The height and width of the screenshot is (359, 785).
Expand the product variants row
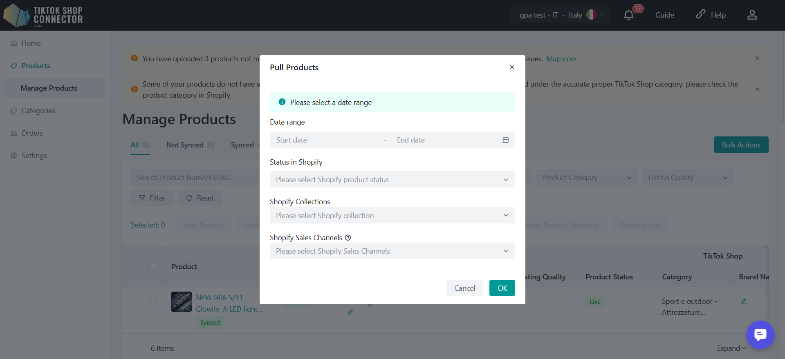[732, 348]
